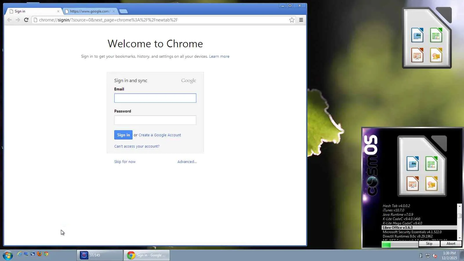Abort the installer
464x261 pixels.
451,244
